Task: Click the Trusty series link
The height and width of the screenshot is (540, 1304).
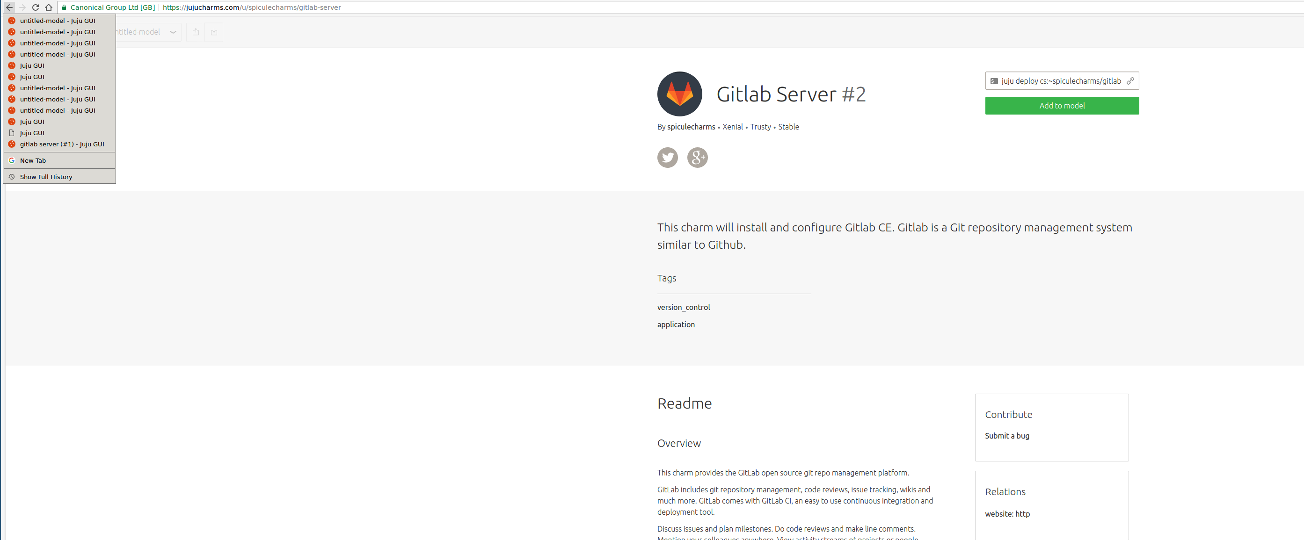Action: tap(760, 127)
